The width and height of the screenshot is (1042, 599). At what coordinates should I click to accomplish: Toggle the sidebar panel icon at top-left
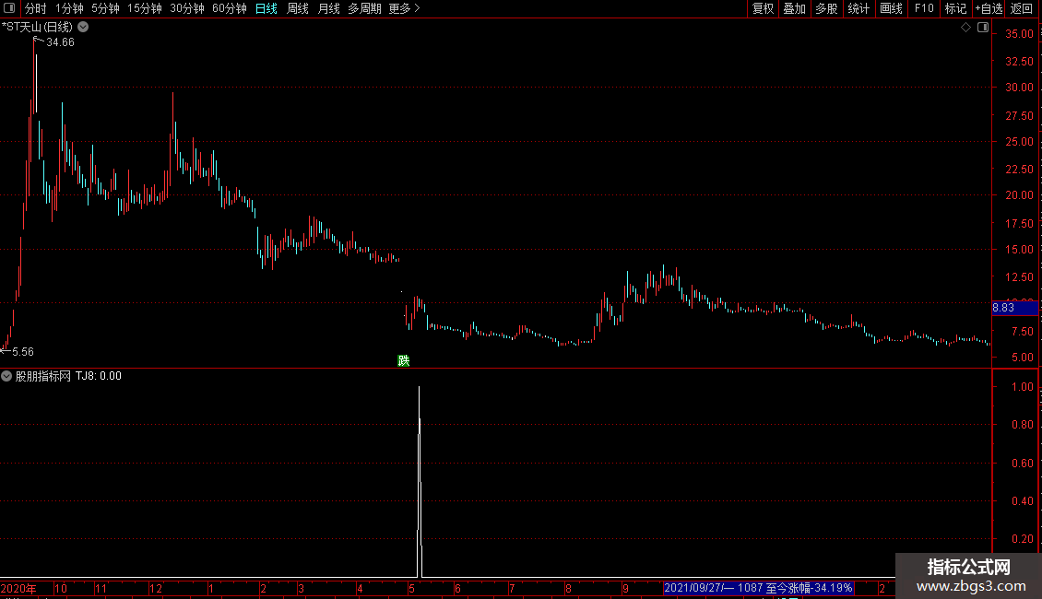coord(9,8)
